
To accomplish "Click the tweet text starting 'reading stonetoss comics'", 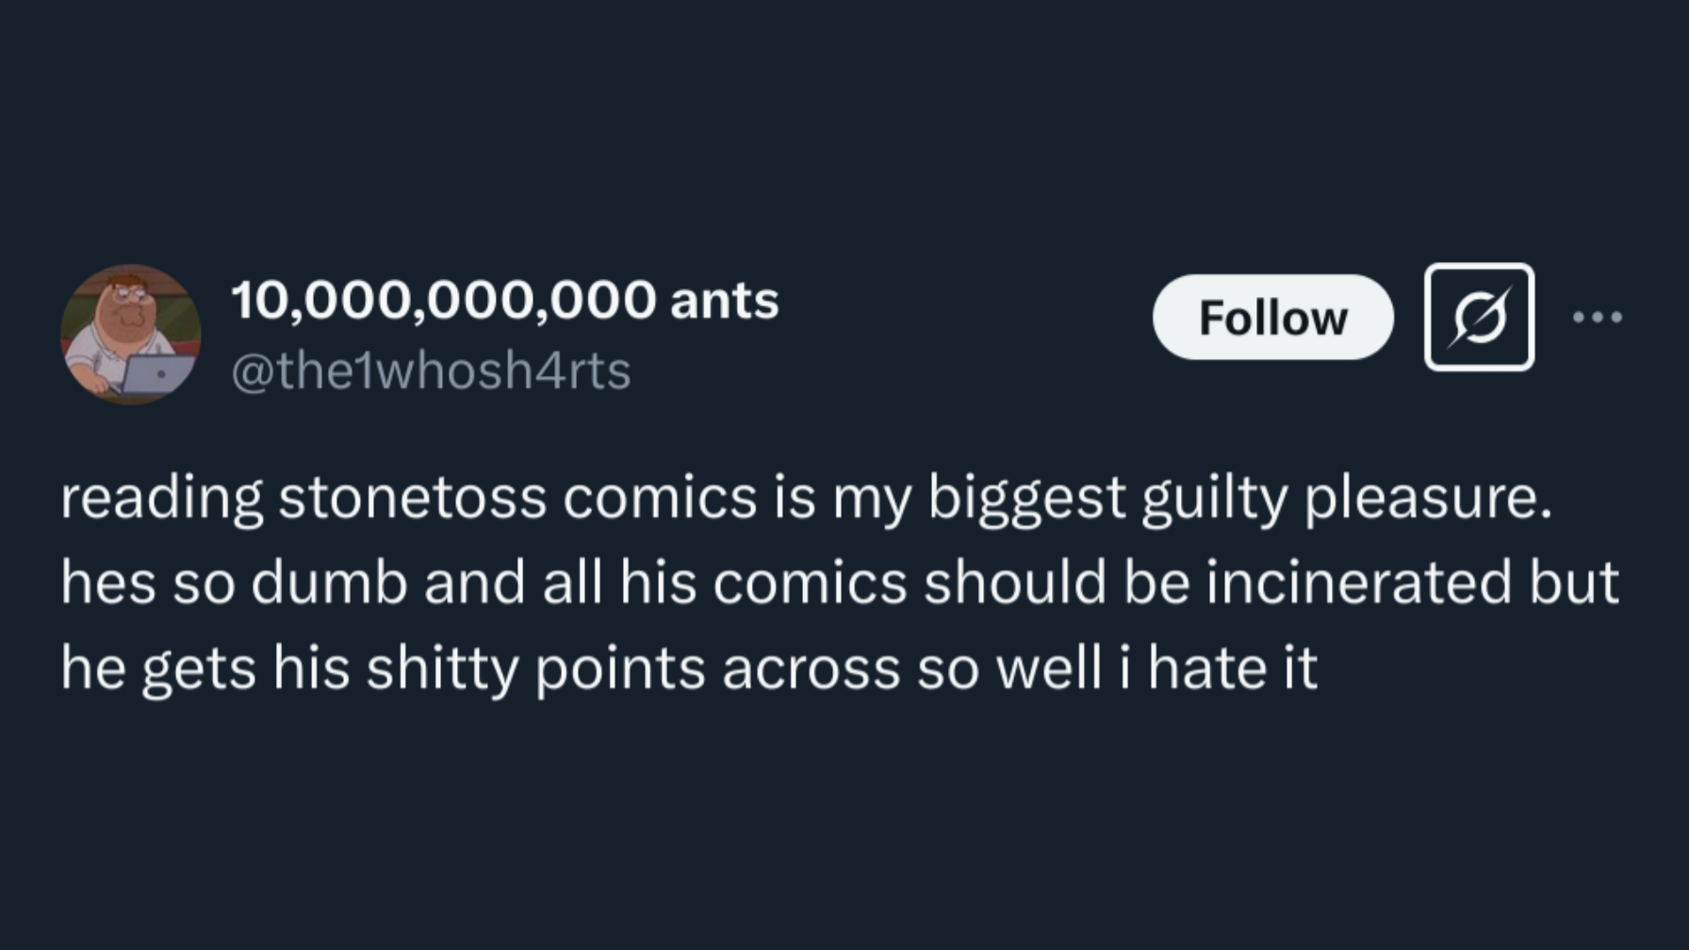I will tap(806, 498).
